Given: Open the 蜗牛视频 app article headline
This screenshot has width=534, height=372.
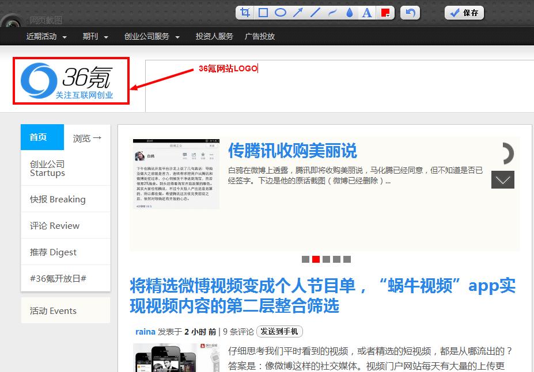Looking at the screenshot, I should 323,296.
